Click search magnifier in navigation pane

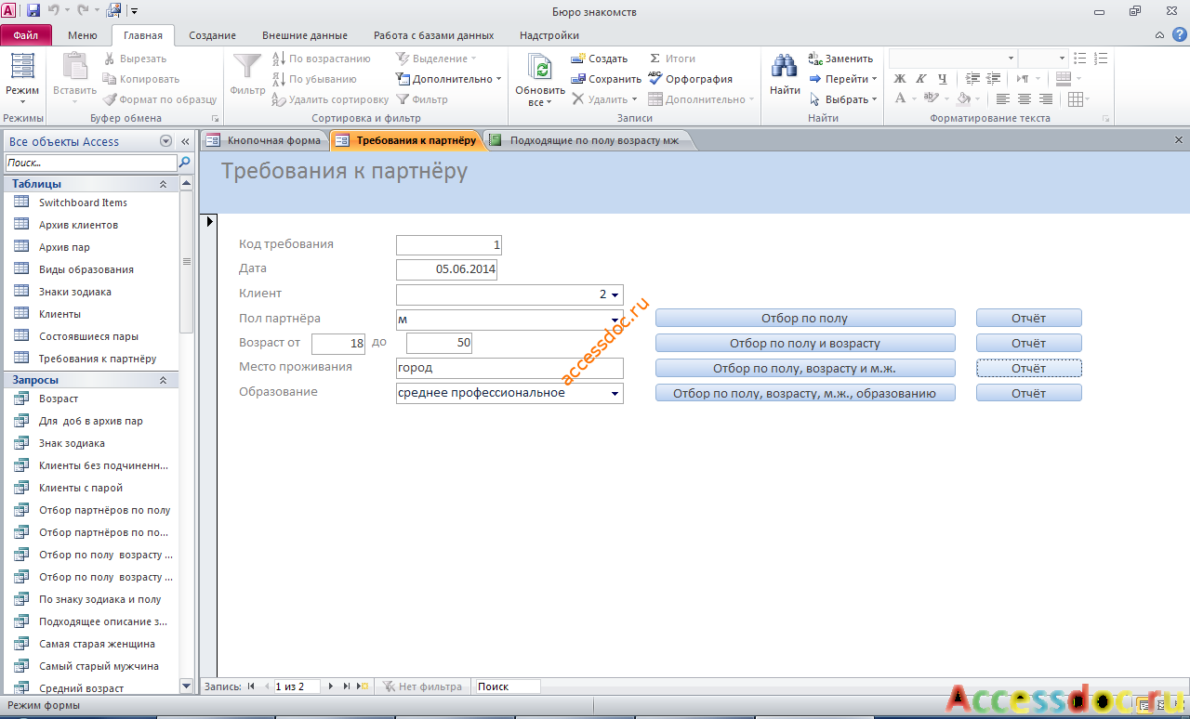[x=184, y=163]
